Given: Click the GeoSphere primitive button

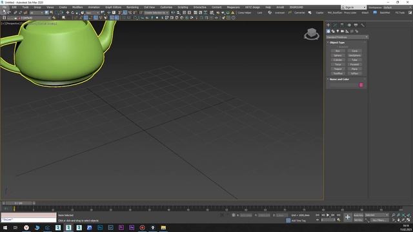Looking at the screenshot, I should pyautogui.click(x=354, y=55).
